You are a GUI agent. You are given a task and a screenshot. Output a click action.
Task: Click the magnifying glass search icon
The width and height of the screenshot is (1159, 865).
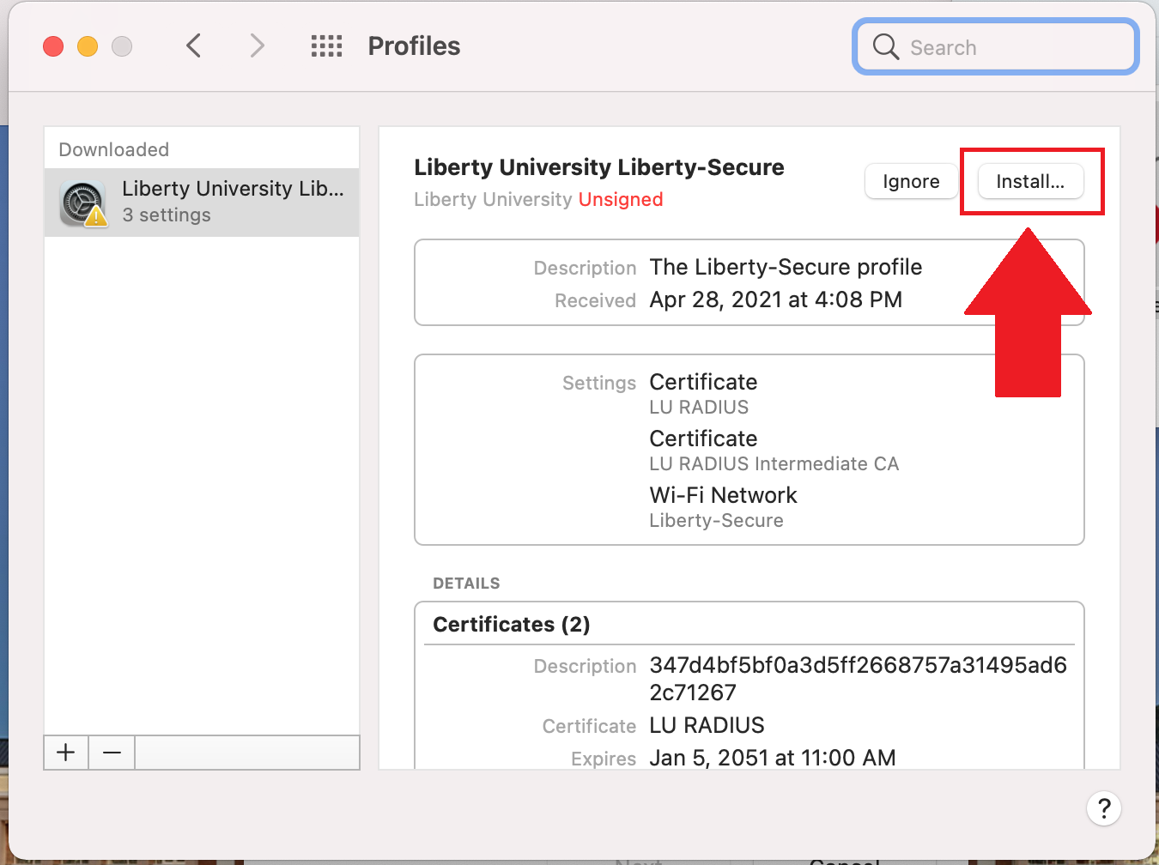885,46
